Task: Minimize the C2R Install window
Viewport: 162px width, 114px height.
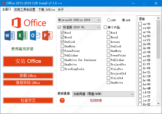Action: pos(133,3)
